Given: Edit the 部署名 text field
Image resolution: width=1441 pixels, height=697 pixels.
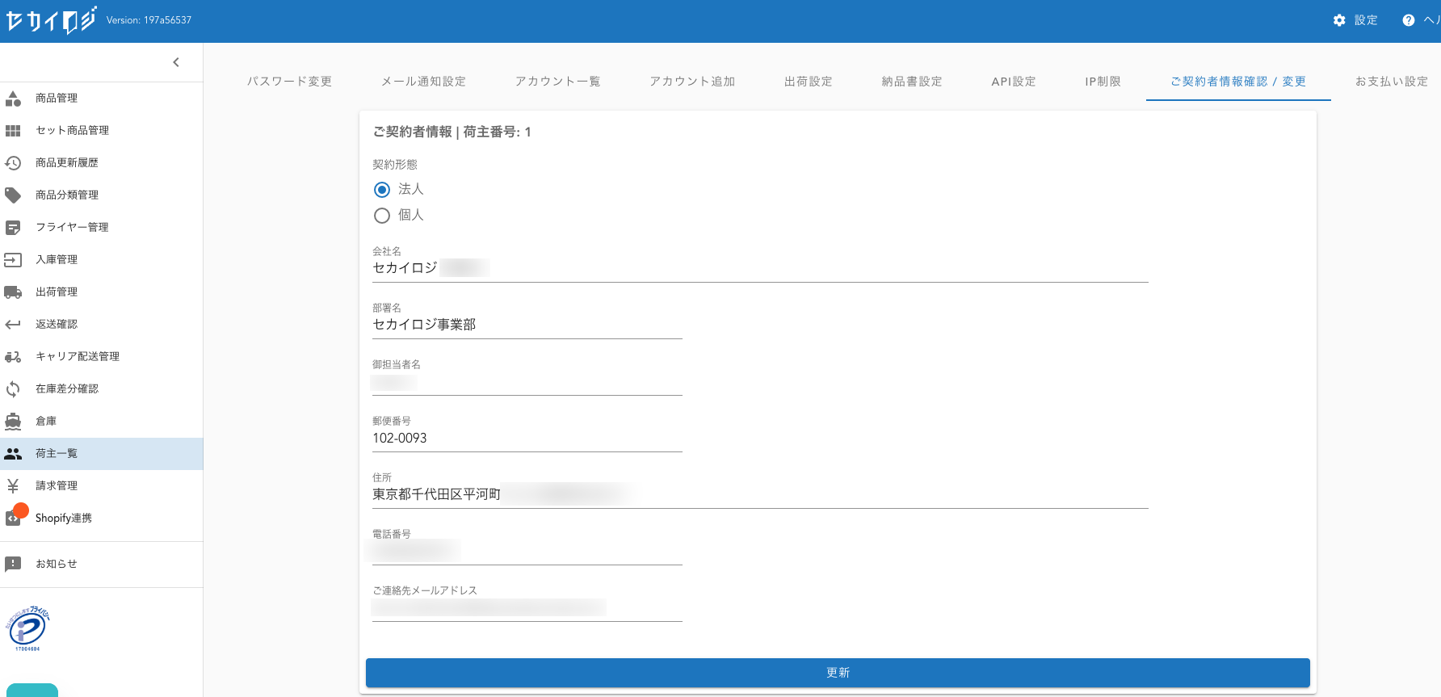Looking at the screenshot, I should click(x=527, y=325).
